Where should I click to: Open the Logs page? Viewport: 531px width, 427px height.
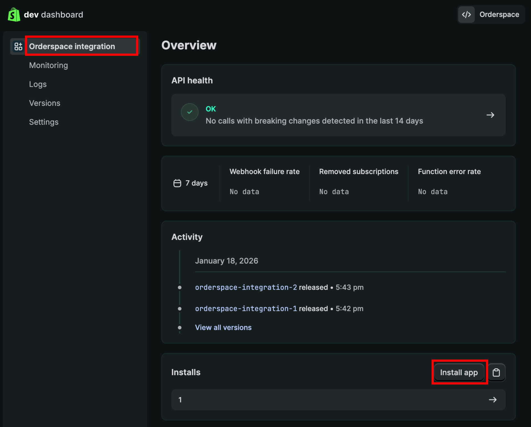point(38,84)
